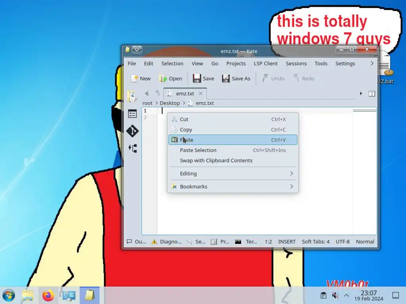Choose Cut from context menu

coord(233,119)
